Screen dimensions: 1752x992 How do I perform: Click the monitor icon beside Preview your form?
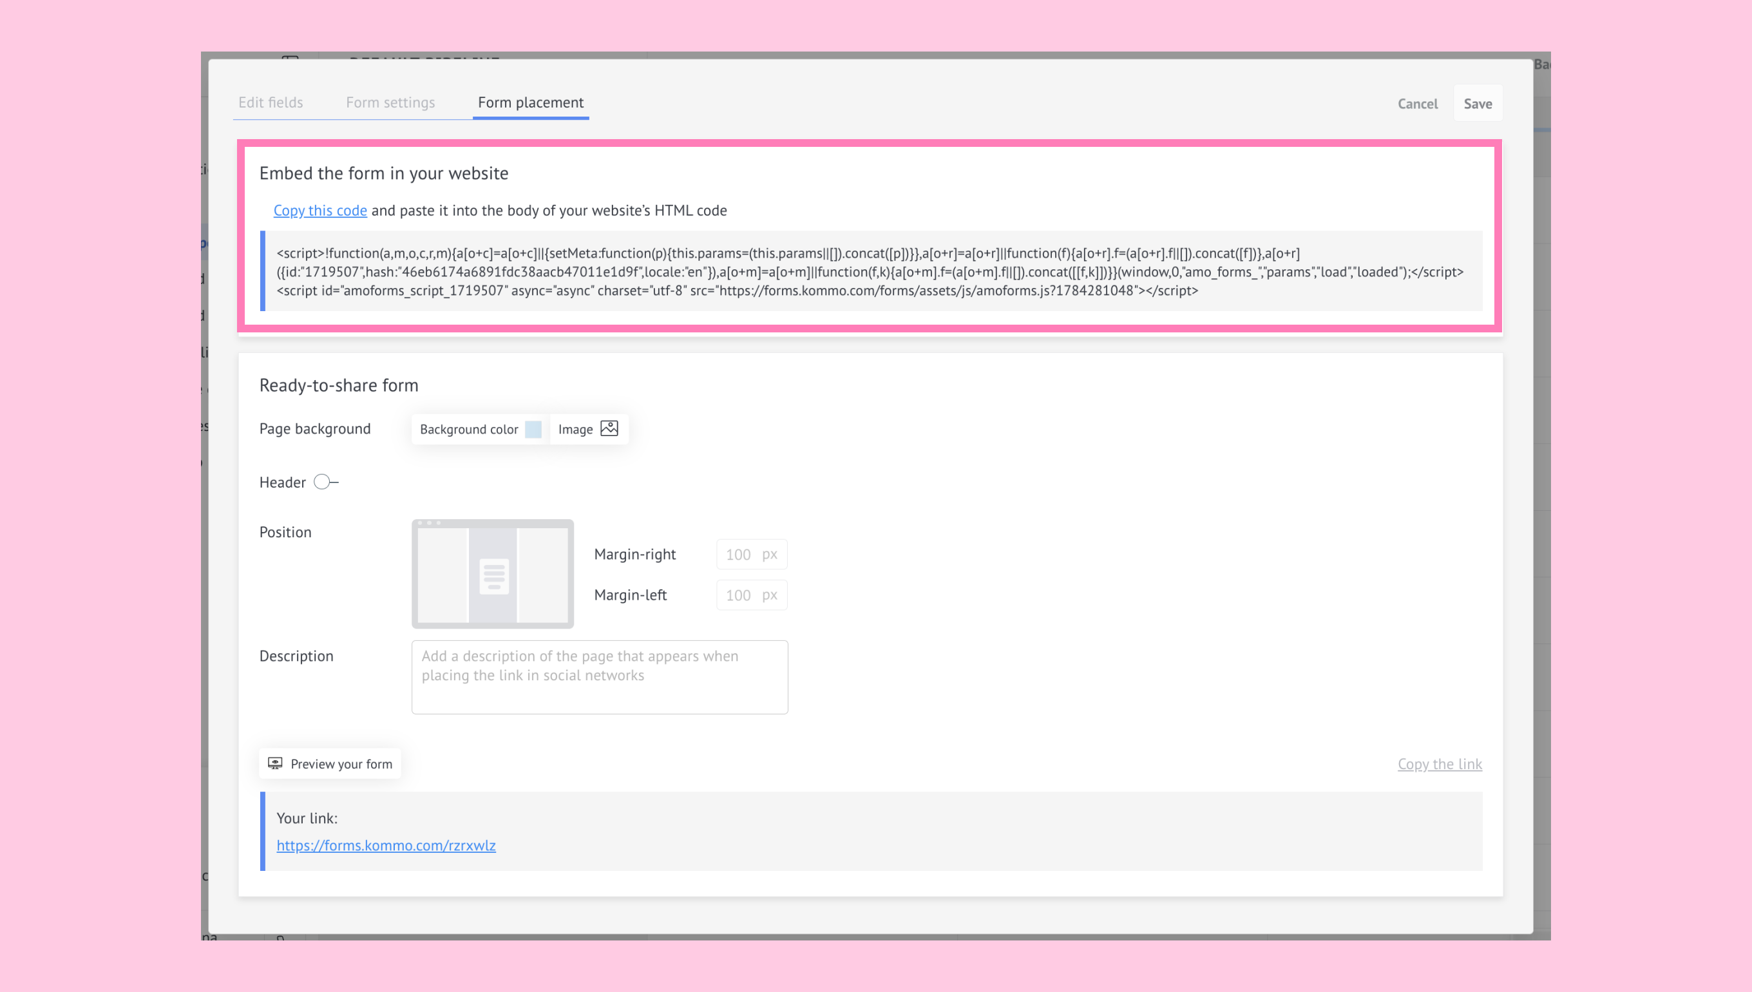275,763
